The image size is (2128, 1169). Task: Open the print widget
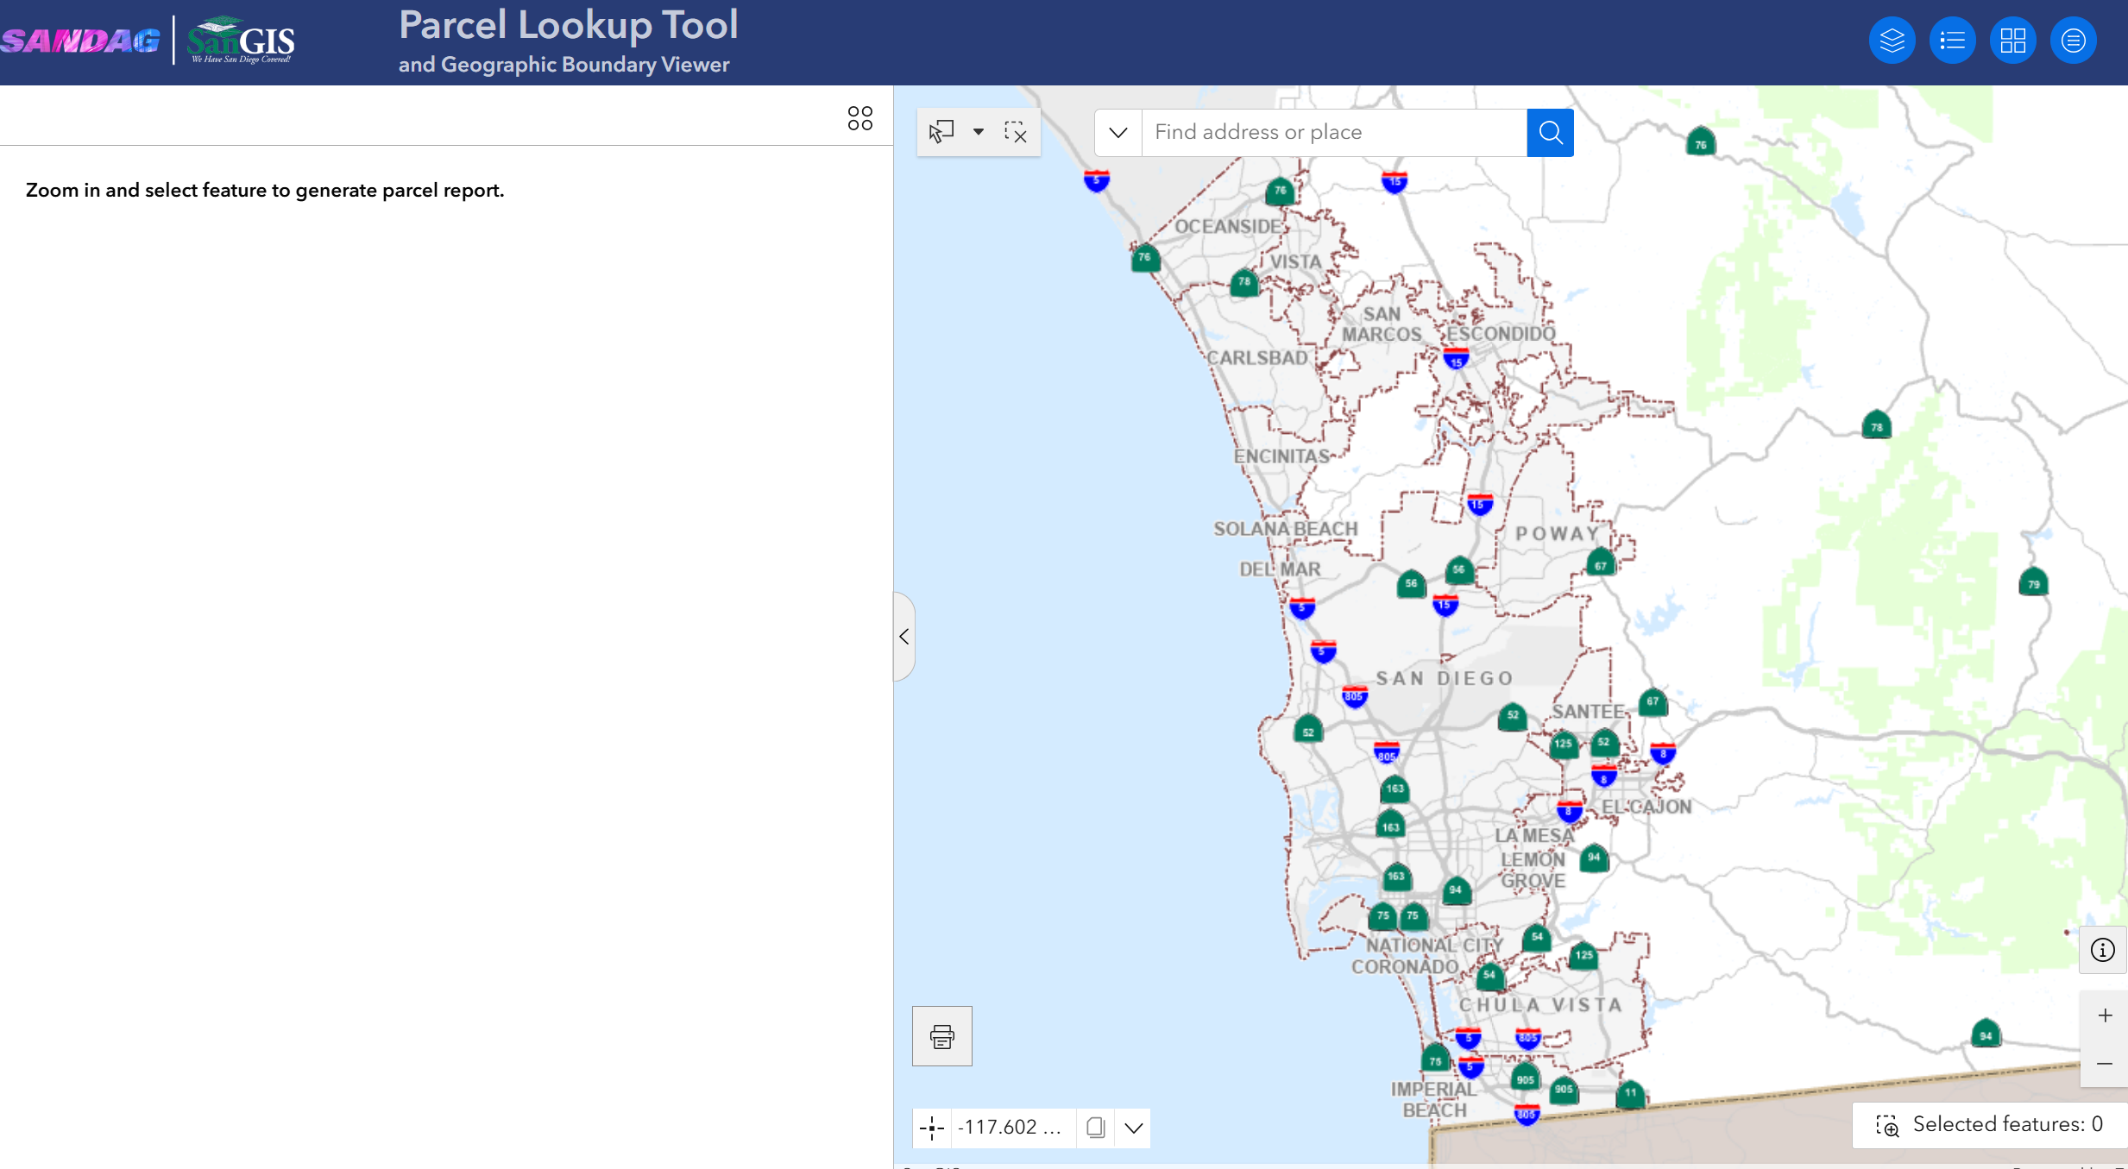[941, 1036]
